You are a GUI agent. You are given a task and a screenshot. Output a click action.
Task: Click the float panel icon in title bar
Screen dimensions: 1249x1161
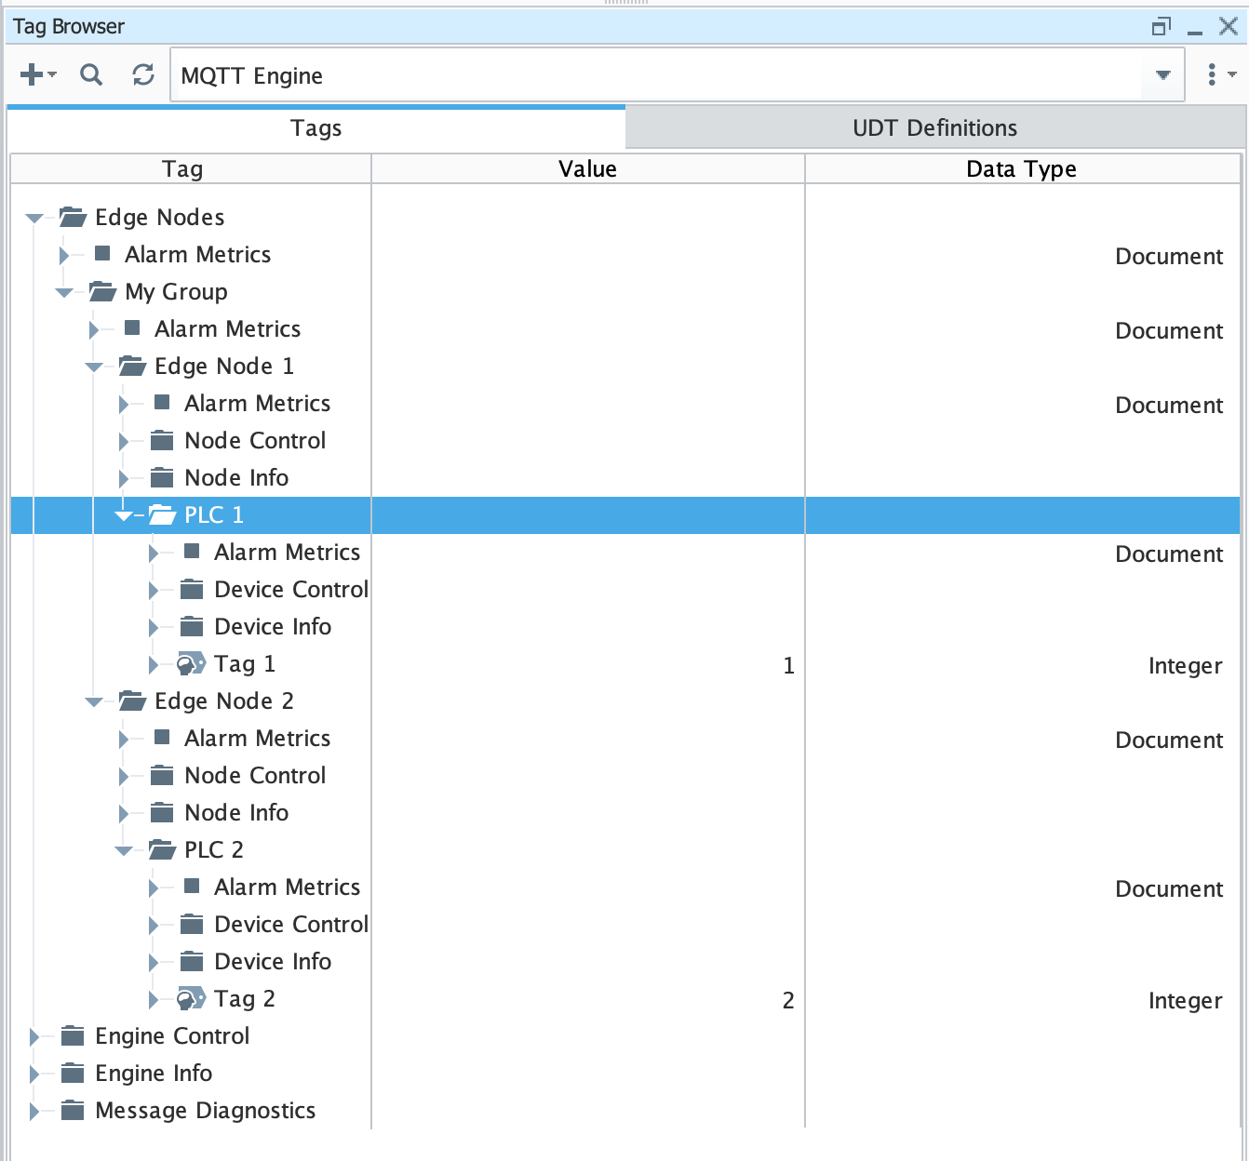pos(1161,27)
